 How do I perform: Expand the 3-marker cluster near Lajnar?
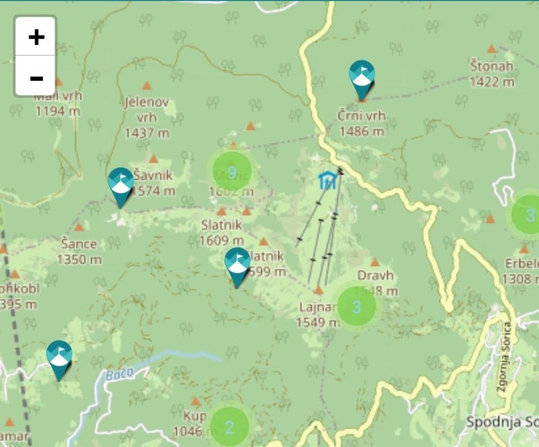pyautogui.click(x=356, y=306)
